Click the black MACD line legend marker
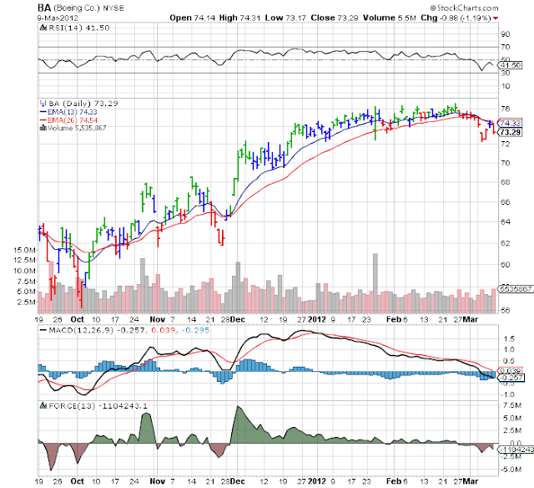This screenshot has width=534, height=488. click(43, 330)
